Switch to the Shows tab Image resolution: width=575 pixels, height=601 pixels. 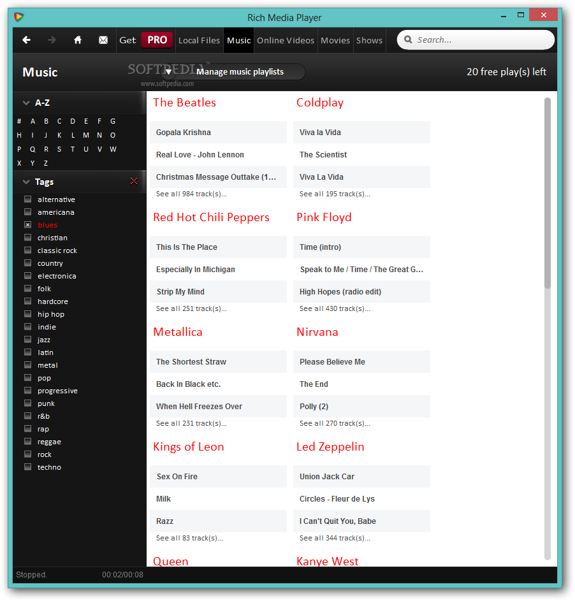(x=369, y=40)
